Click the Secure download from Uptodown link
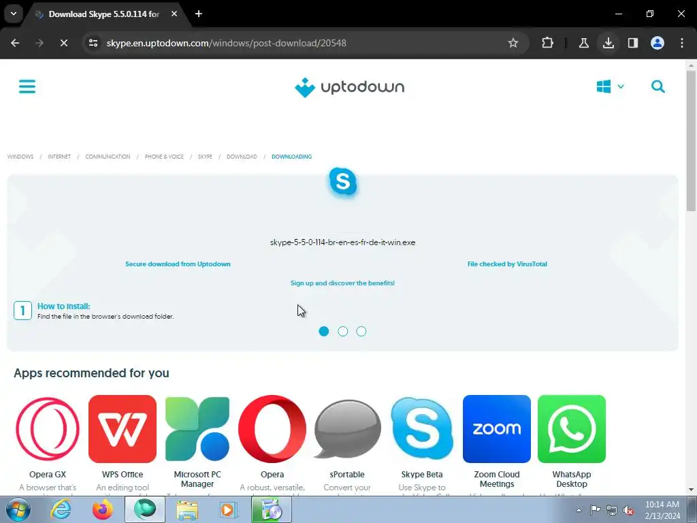The height and width of the screenshot is (523, 697). tap(178, 264)
